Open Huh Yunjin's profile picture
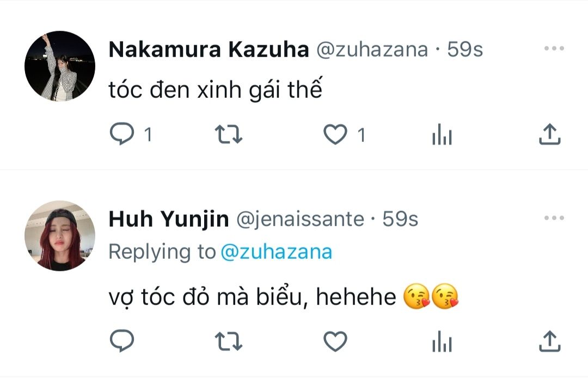Viewport: 588px width, 380px height. click(x=60, y=236)
